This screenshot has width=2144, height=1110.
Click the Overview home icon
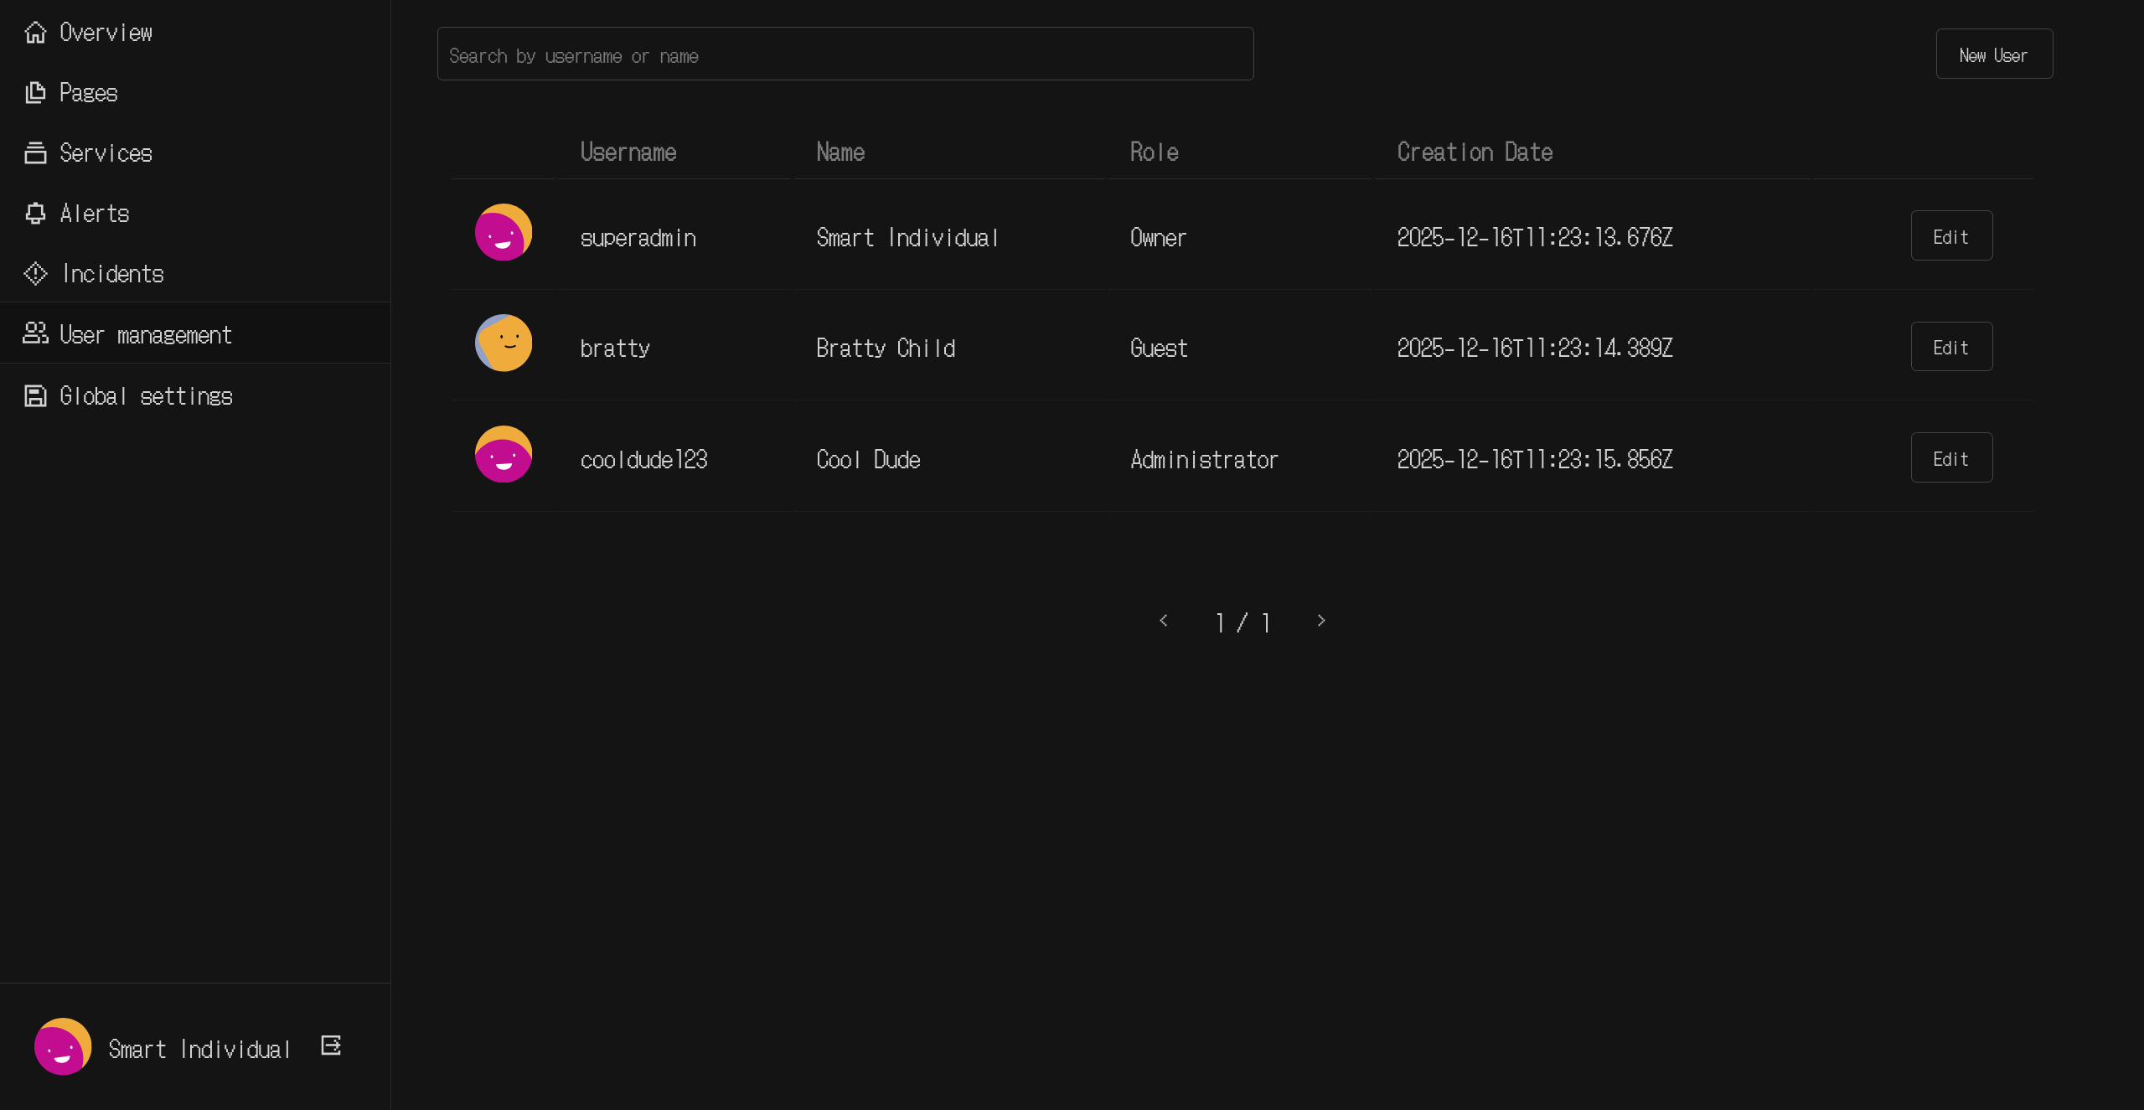pyautogui.click(x=35, y=33)
